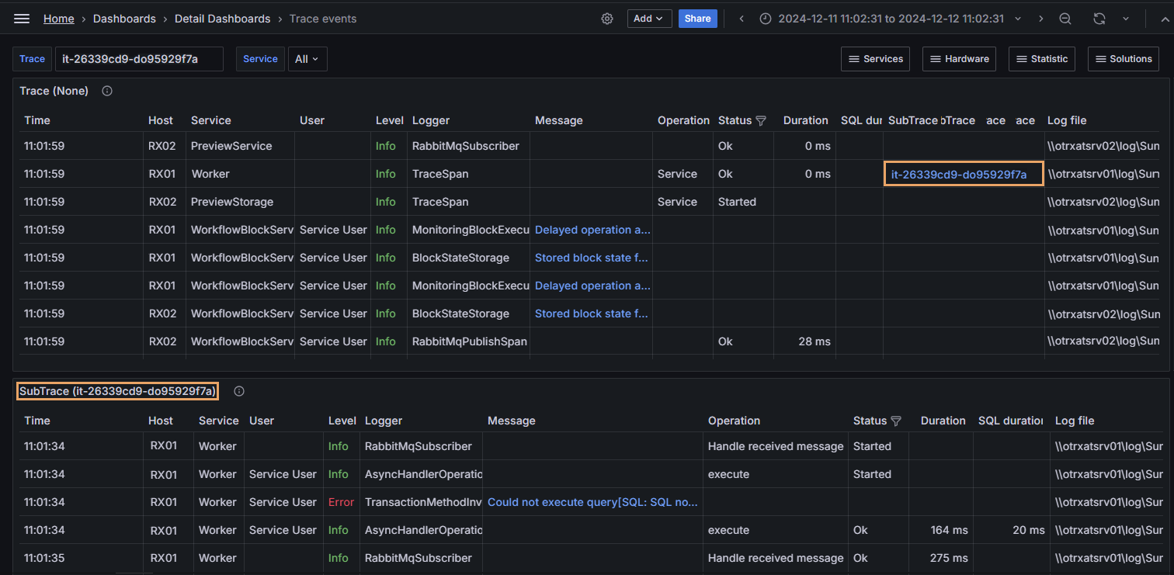This screenshot has width=1174, height=575.
Task: Open the hamburger navigation menu
Action: click(x=22, y=19)
